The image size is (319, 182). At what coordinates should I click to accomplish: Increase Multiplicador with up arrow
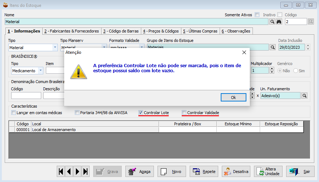pos(272,69)
